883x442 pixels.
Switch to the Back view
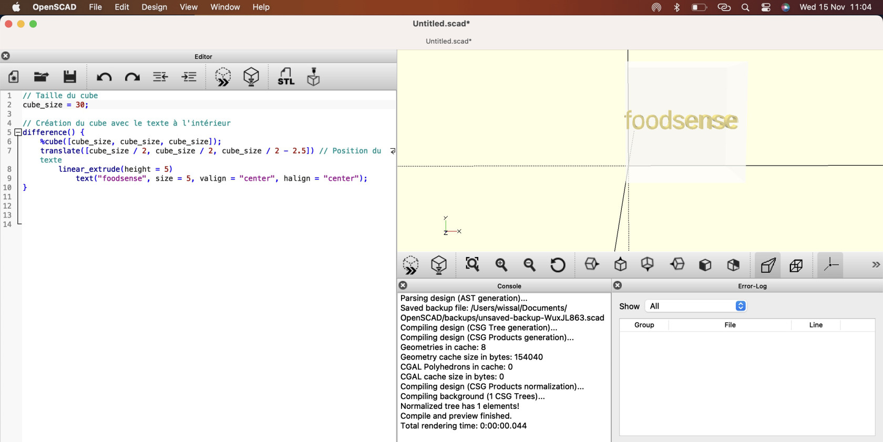pos(734,265)
